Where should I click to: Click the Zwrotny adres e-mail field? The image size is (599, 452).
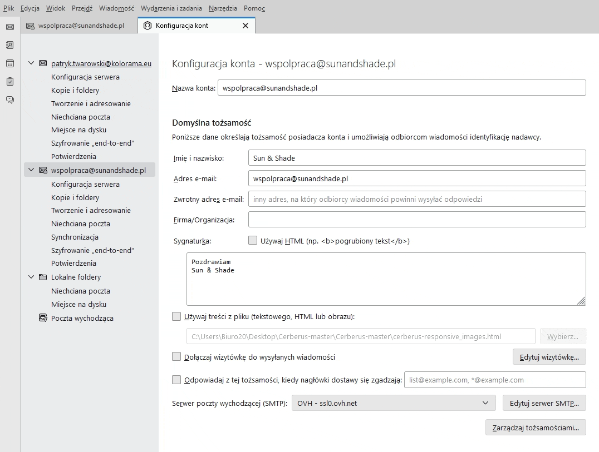tap(416, 199)
